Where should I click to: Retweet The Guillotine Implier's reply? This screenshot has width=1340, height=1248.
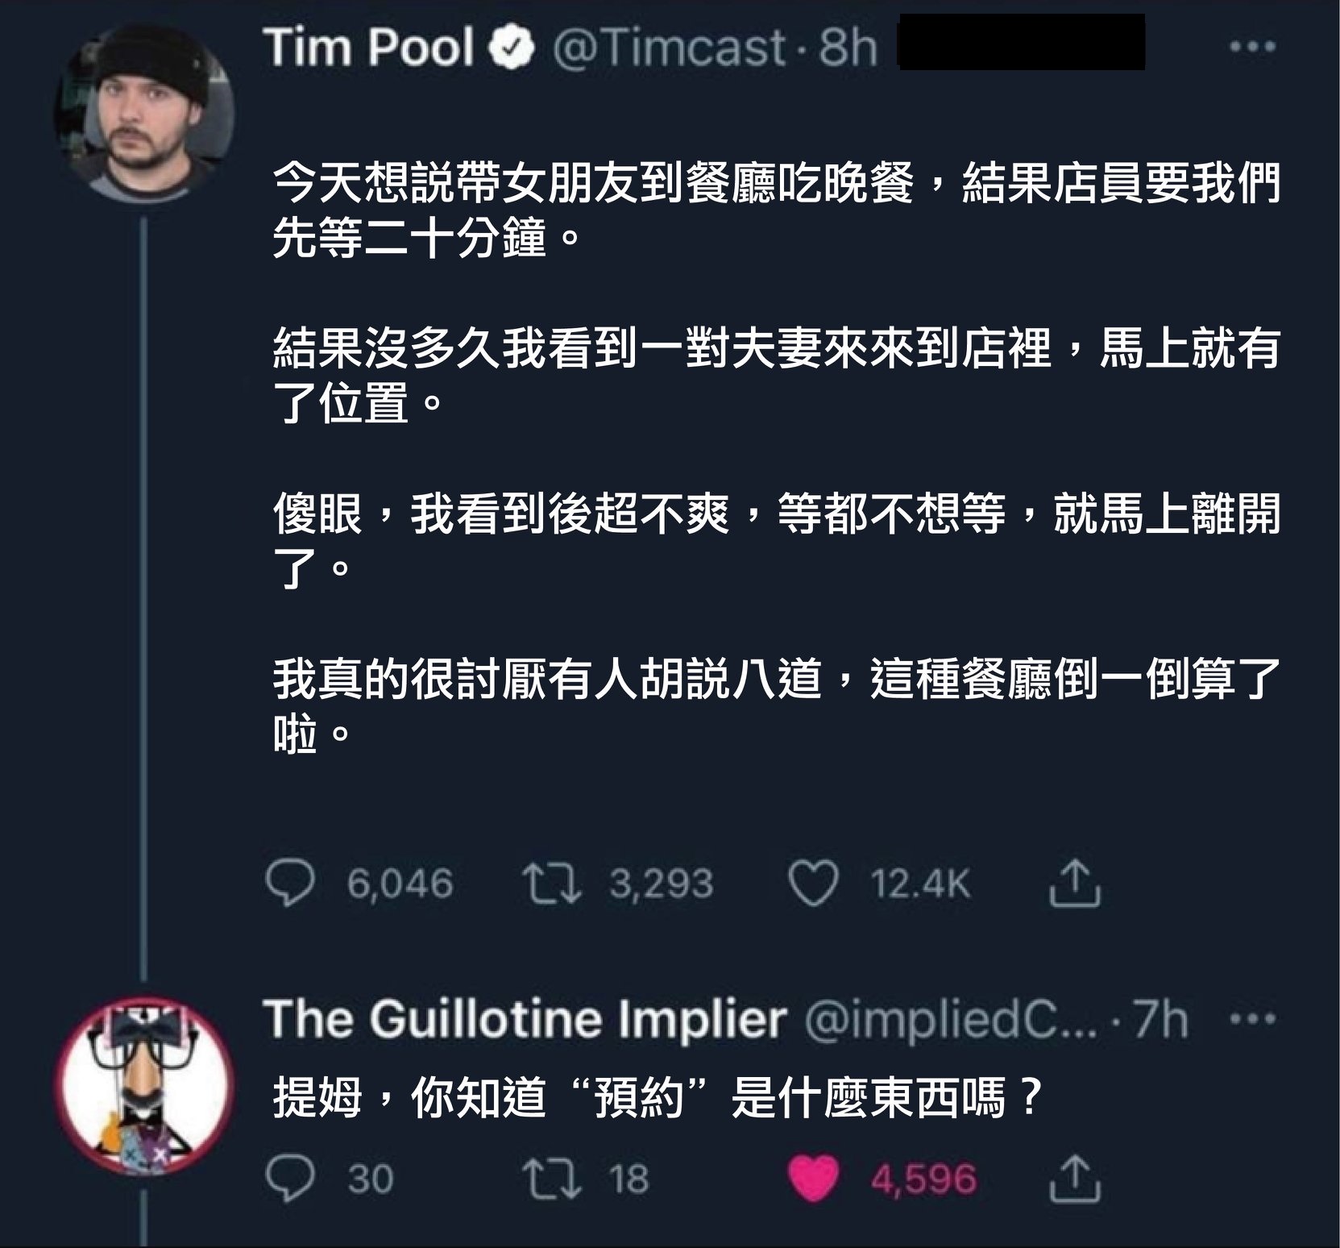click(x=551, y=1179)
